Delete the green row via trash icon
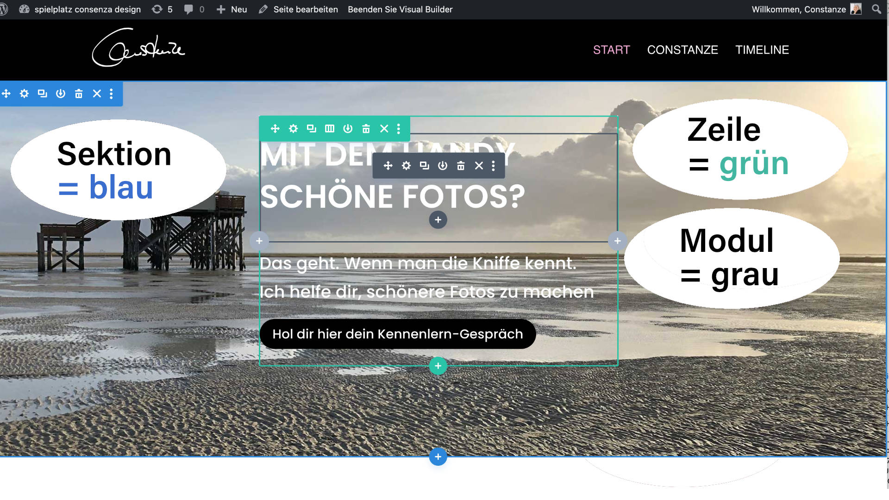The width and height of the screenshot is (889, 500). pyautogui.click(x=366, y=129)
